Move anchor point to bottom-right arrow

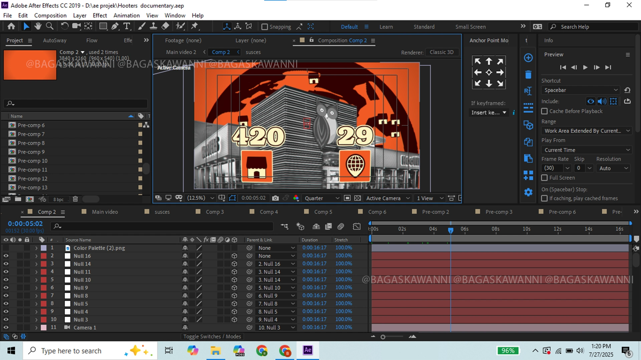[500, 83]
